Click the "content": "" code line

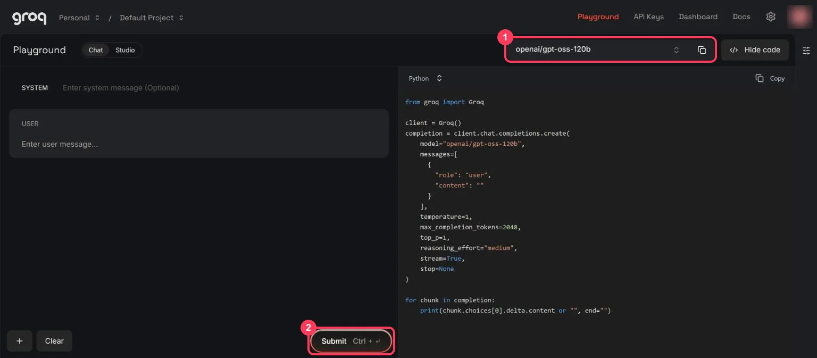coord(459,185)
